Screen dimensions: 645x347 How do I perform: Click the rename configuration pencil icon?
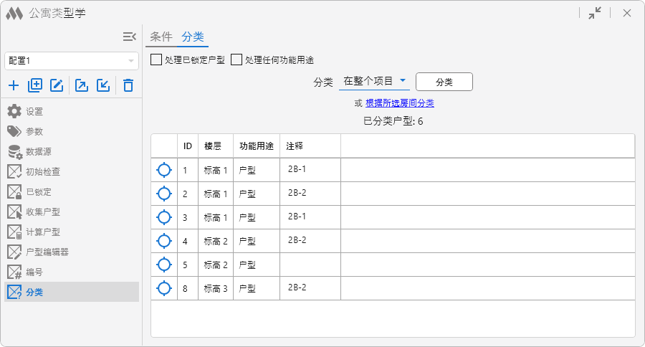click(57, 85)
